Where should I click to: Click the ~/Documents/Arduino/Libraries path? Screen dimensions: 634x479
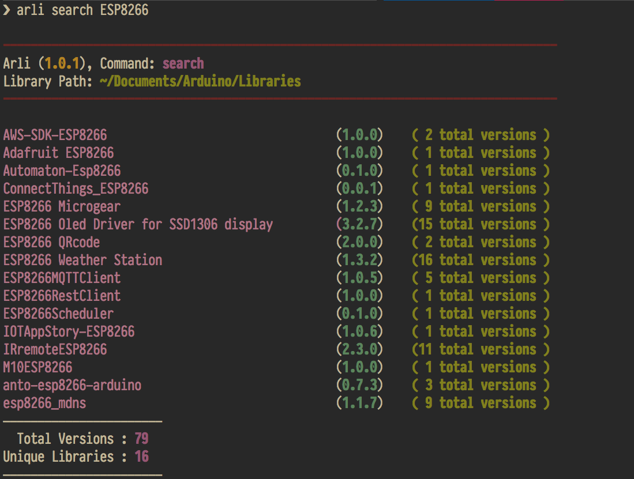point(200,81)
